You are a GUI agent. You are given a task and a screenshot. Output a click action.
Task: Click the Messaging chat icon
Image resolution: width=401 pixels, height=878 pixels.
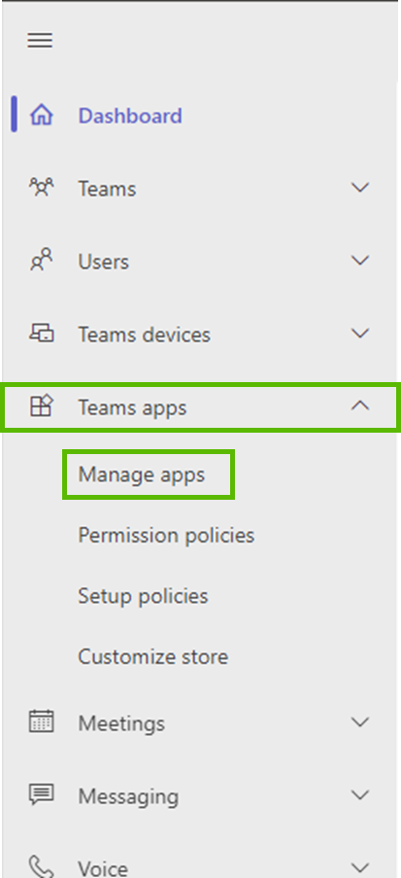click(42, 794)
